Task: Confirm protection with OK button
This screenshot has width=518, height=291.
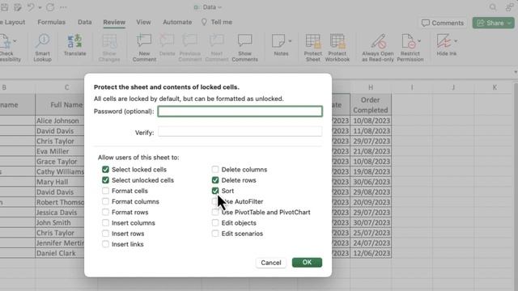Action: pos(307,262)
